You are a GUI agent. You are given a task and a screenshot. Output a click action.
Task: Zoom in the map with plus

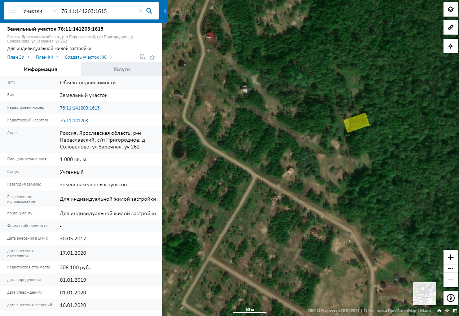point(450,257)
